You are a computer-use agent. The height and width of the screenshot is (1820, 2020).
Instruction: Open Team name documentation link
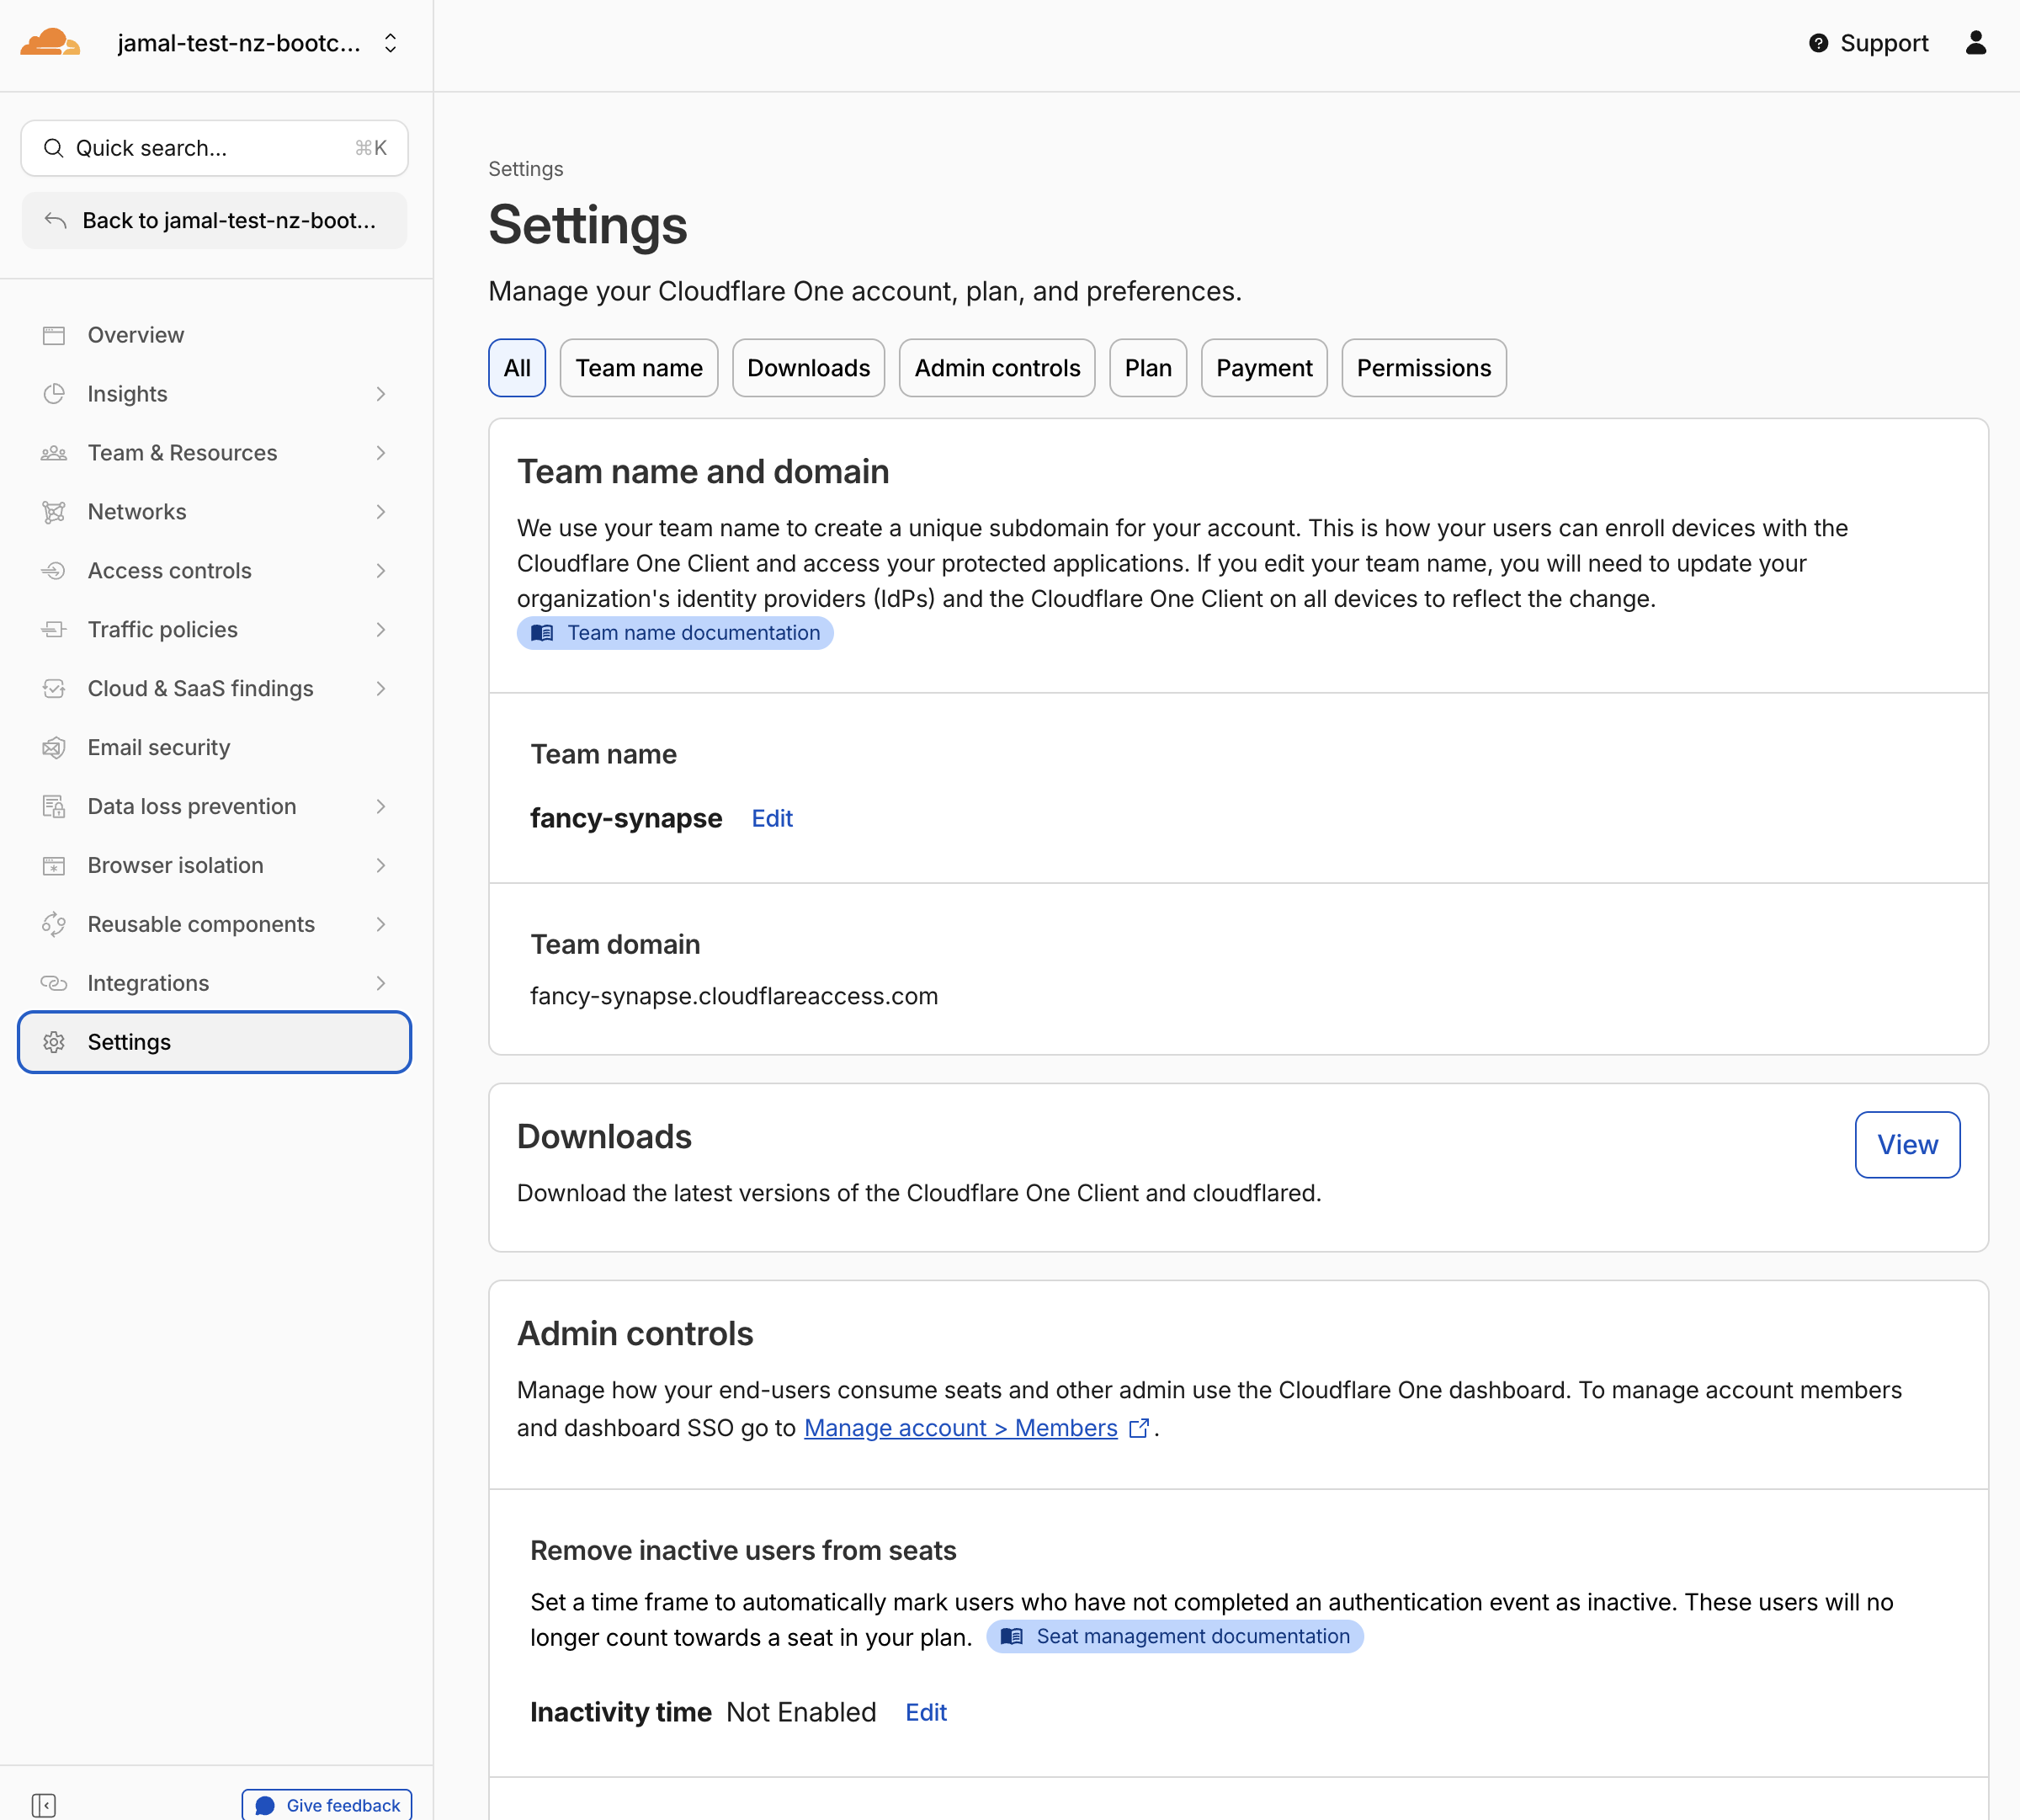pos(675,633)
